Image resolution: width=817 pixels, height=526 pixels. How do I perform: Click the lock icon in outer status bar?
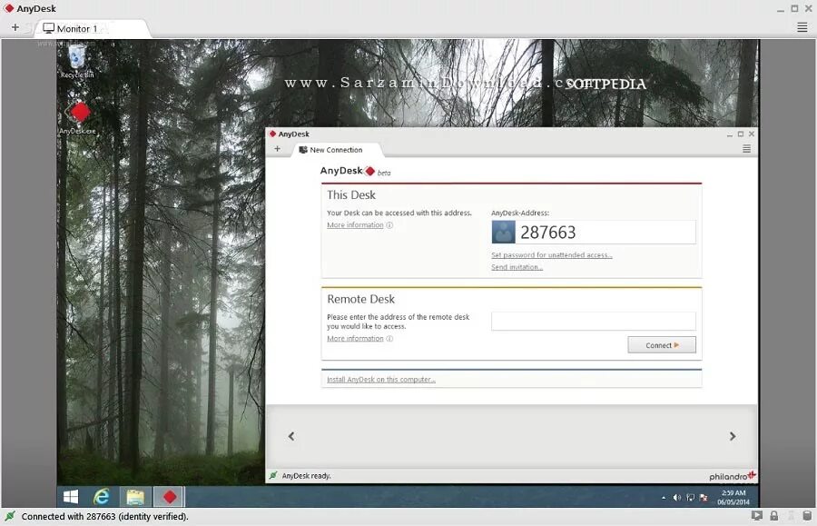pyautogui.click(x=773, y=516)
